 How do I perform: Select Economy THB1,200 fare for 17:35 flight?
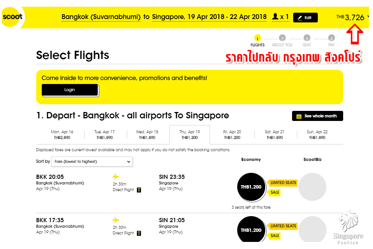point(251,230)
